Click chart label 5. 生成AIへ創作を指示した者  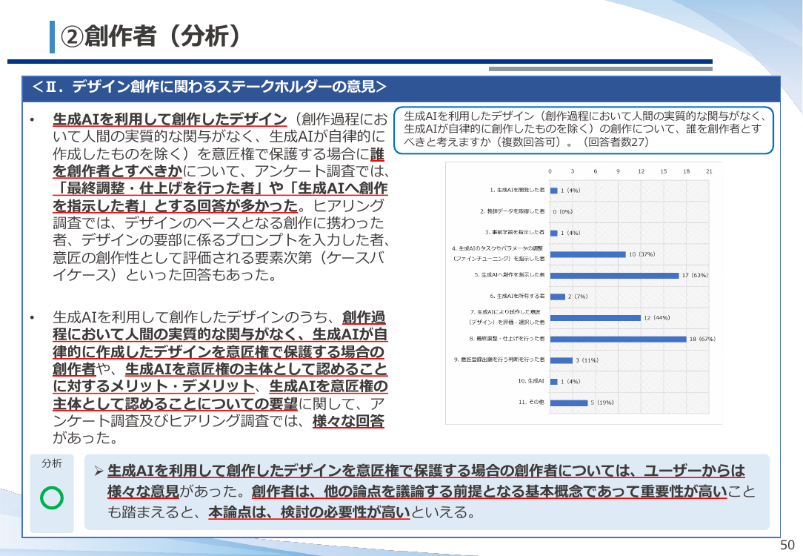click(510, 275)
